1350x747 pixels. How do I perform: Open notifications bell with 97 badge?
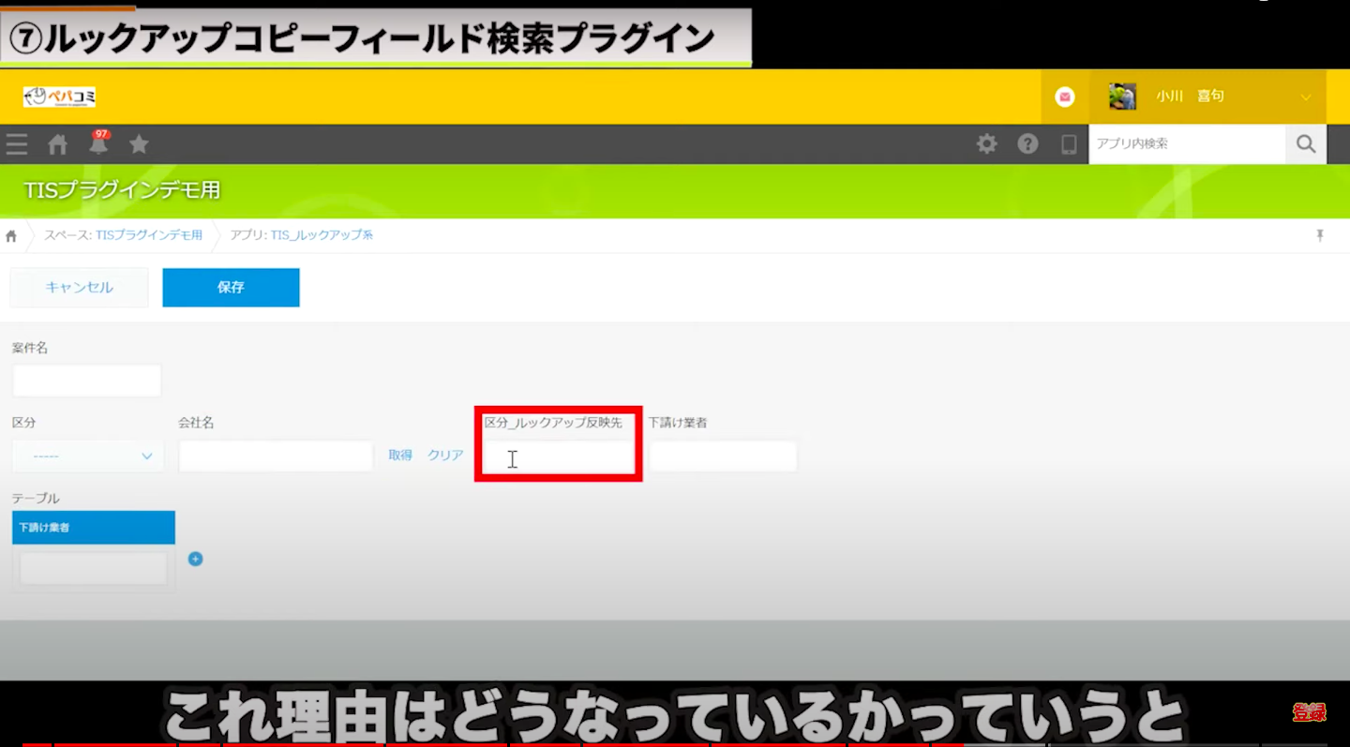pyautogui.click(x=98, y=144)
